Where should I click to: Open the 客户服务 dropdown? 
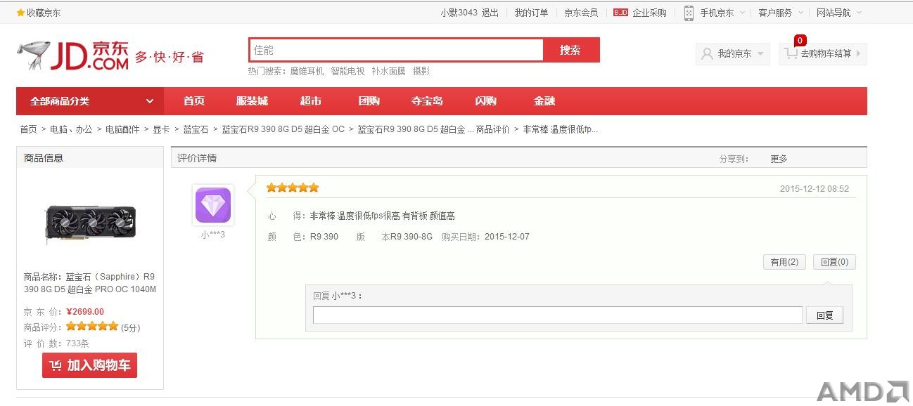779,13
